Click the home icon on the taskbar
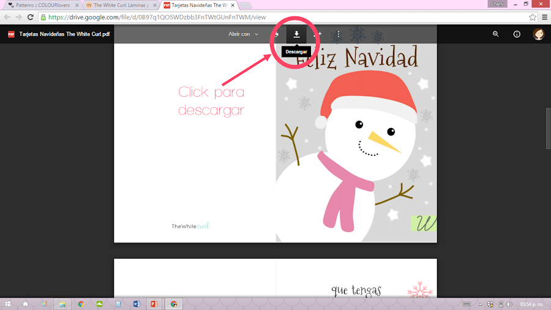 point(25,304)
